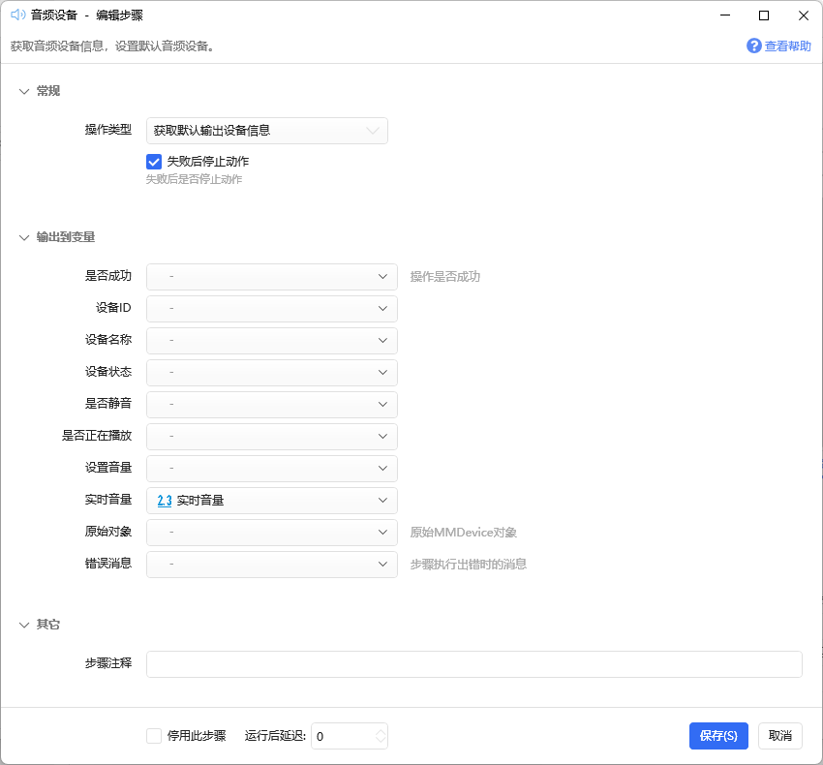Click the 步骤执行出错时的消息 hint text
The width and height of the screenshot is (823, 765).
click(469, 565)
